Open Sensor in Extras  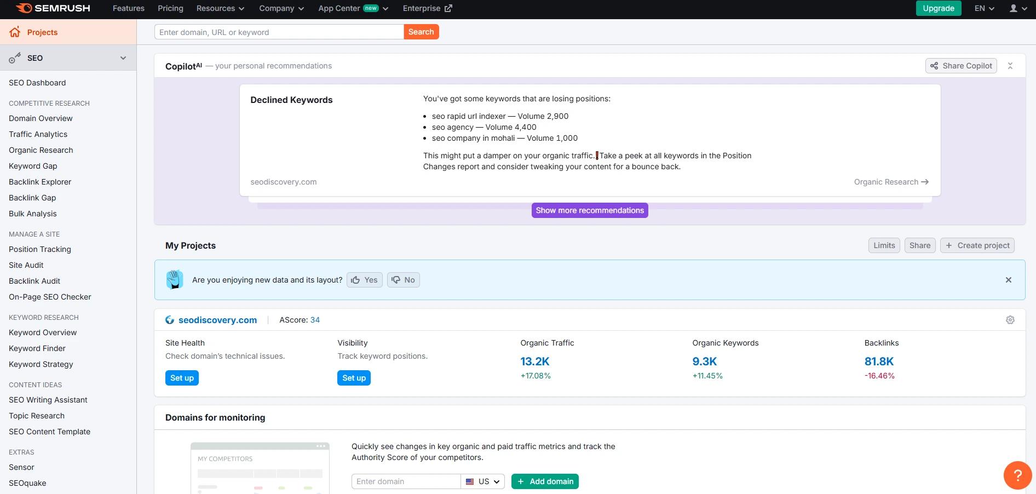21,467
